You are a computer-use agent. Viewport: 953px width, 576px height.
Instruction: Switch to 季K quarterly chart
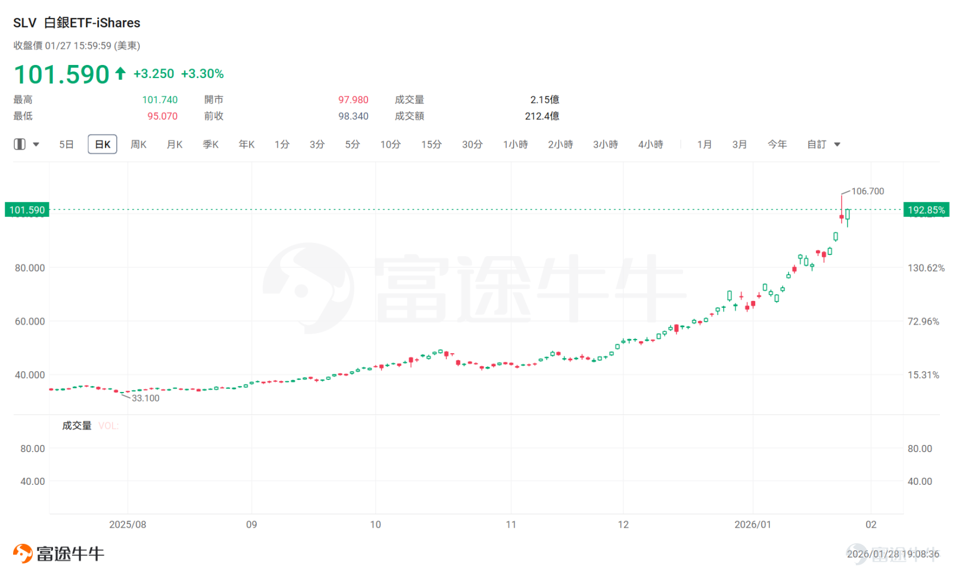coord(210,144)
